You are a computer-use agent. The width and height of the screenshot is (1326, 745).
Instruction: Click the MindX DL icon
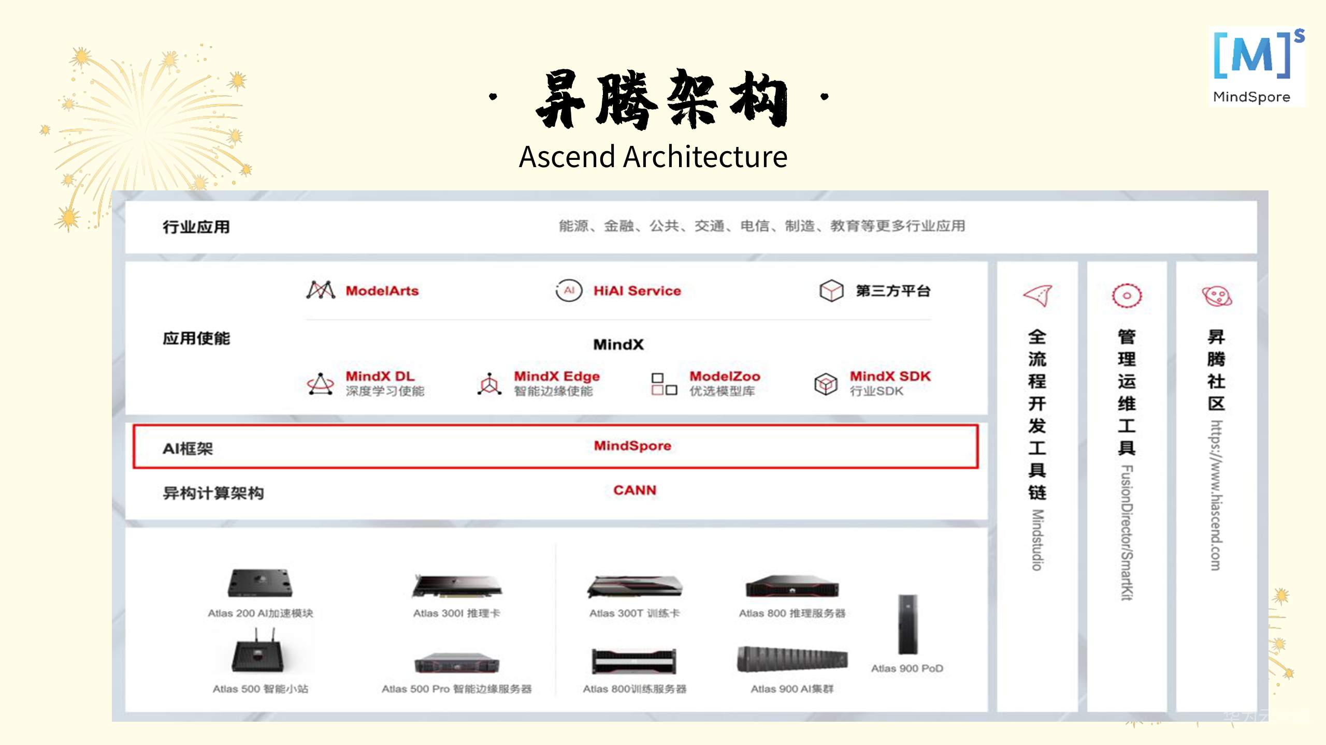click(321, 383)
